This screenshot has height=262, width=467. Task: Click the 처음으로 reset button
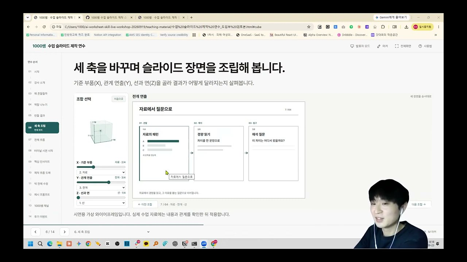pyautogui.click(x=119, y=99)
